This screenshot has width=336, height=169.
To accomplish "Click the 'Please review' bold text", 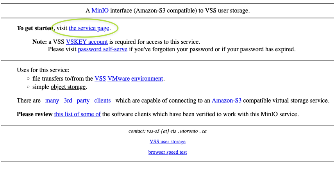I will click(35, 114).
